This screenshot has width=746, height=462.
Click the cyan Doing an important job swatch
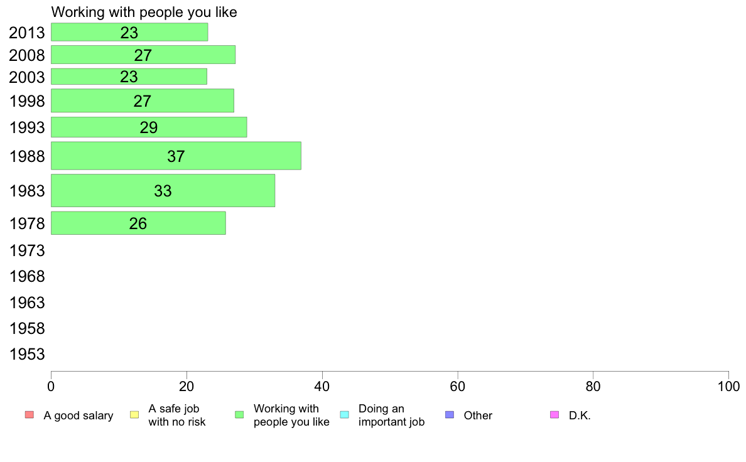[x=345, y=415]
